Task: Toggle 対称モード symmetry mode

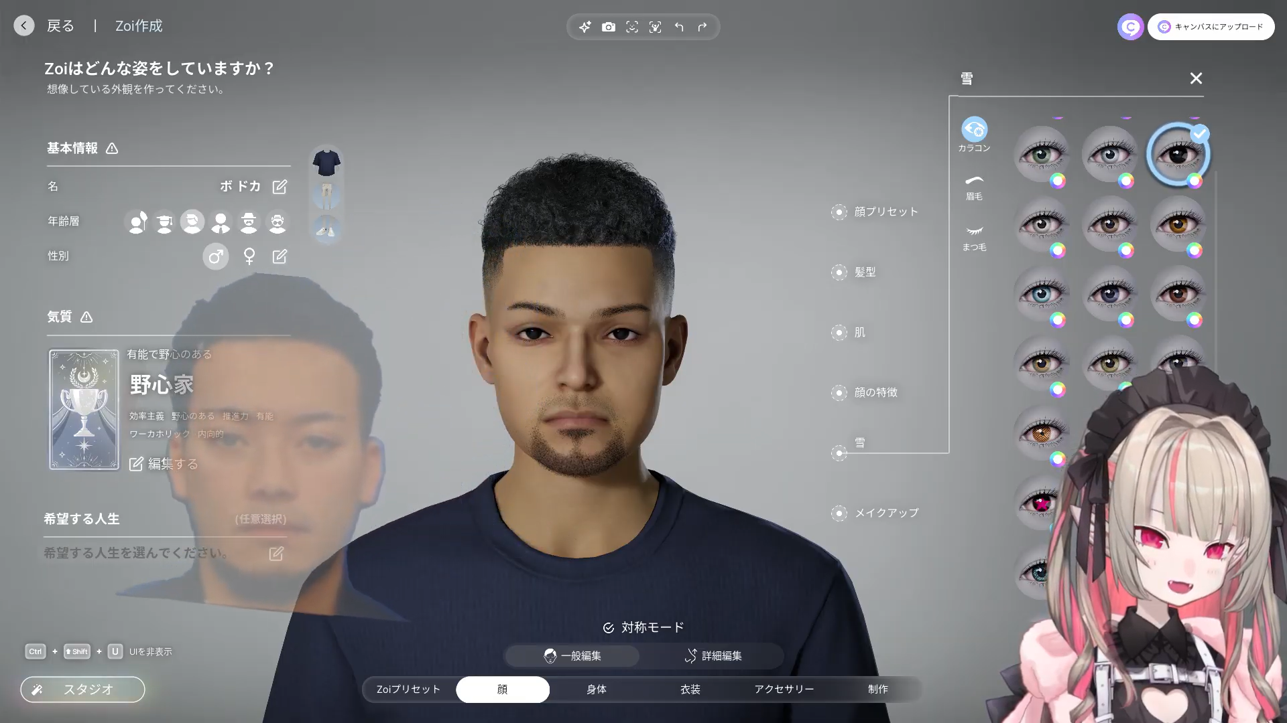Action: tap(643, 628)
